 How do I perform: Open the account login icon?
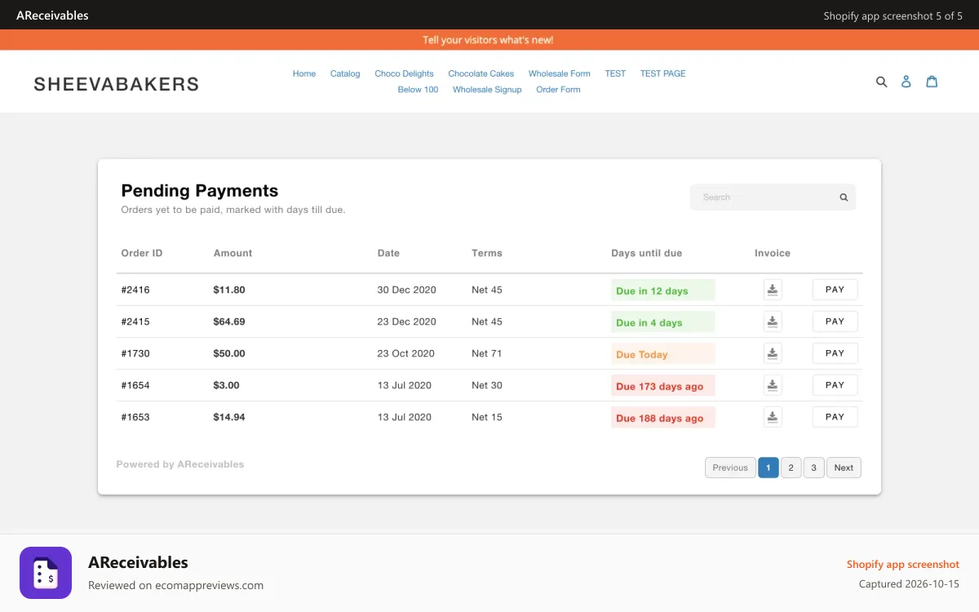point(906,82)
